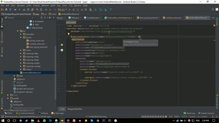This screenshot has width=219, height=123.
Task: Expand the gradle folder
Action: pos(8,98)
